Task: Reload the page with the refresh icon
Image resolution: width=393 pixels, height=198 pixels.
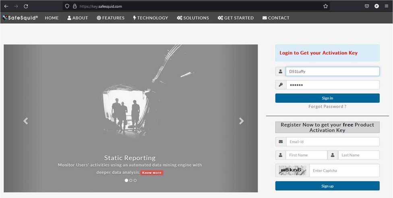Action: point(26,6)
